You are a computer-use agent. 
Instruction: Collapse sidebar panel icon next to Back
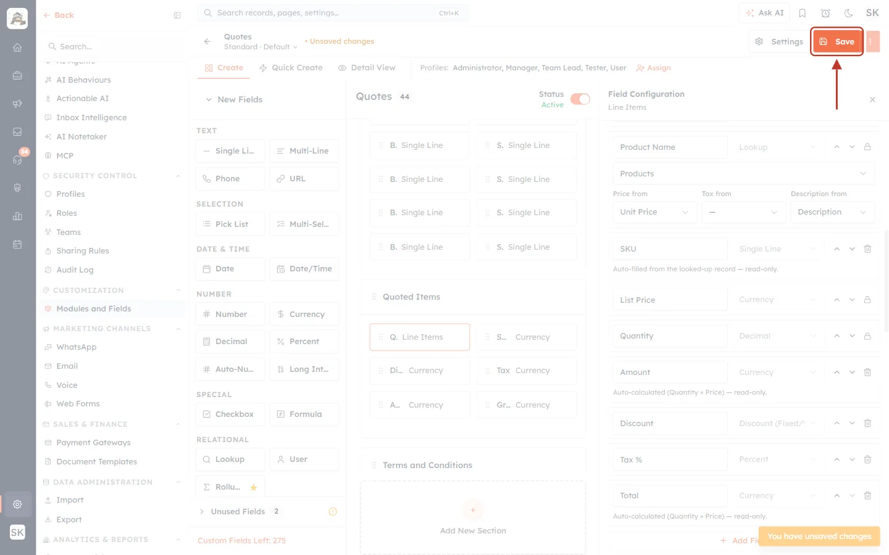[x=177, y=15]
